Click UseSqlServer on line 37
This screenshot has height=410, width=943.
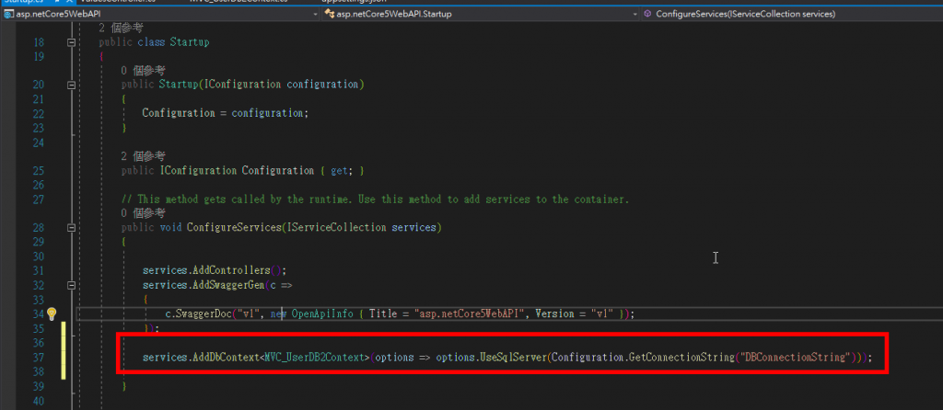point(512,358)
